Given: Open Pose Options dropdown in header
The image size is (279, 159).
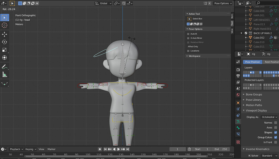Looking at the screenshot, I should (x=223, y=3).
